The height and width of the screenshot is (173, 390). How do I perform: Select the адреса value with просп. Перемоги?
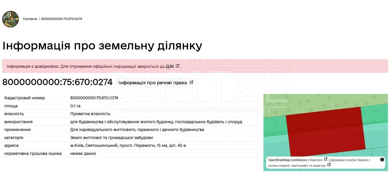128,145
